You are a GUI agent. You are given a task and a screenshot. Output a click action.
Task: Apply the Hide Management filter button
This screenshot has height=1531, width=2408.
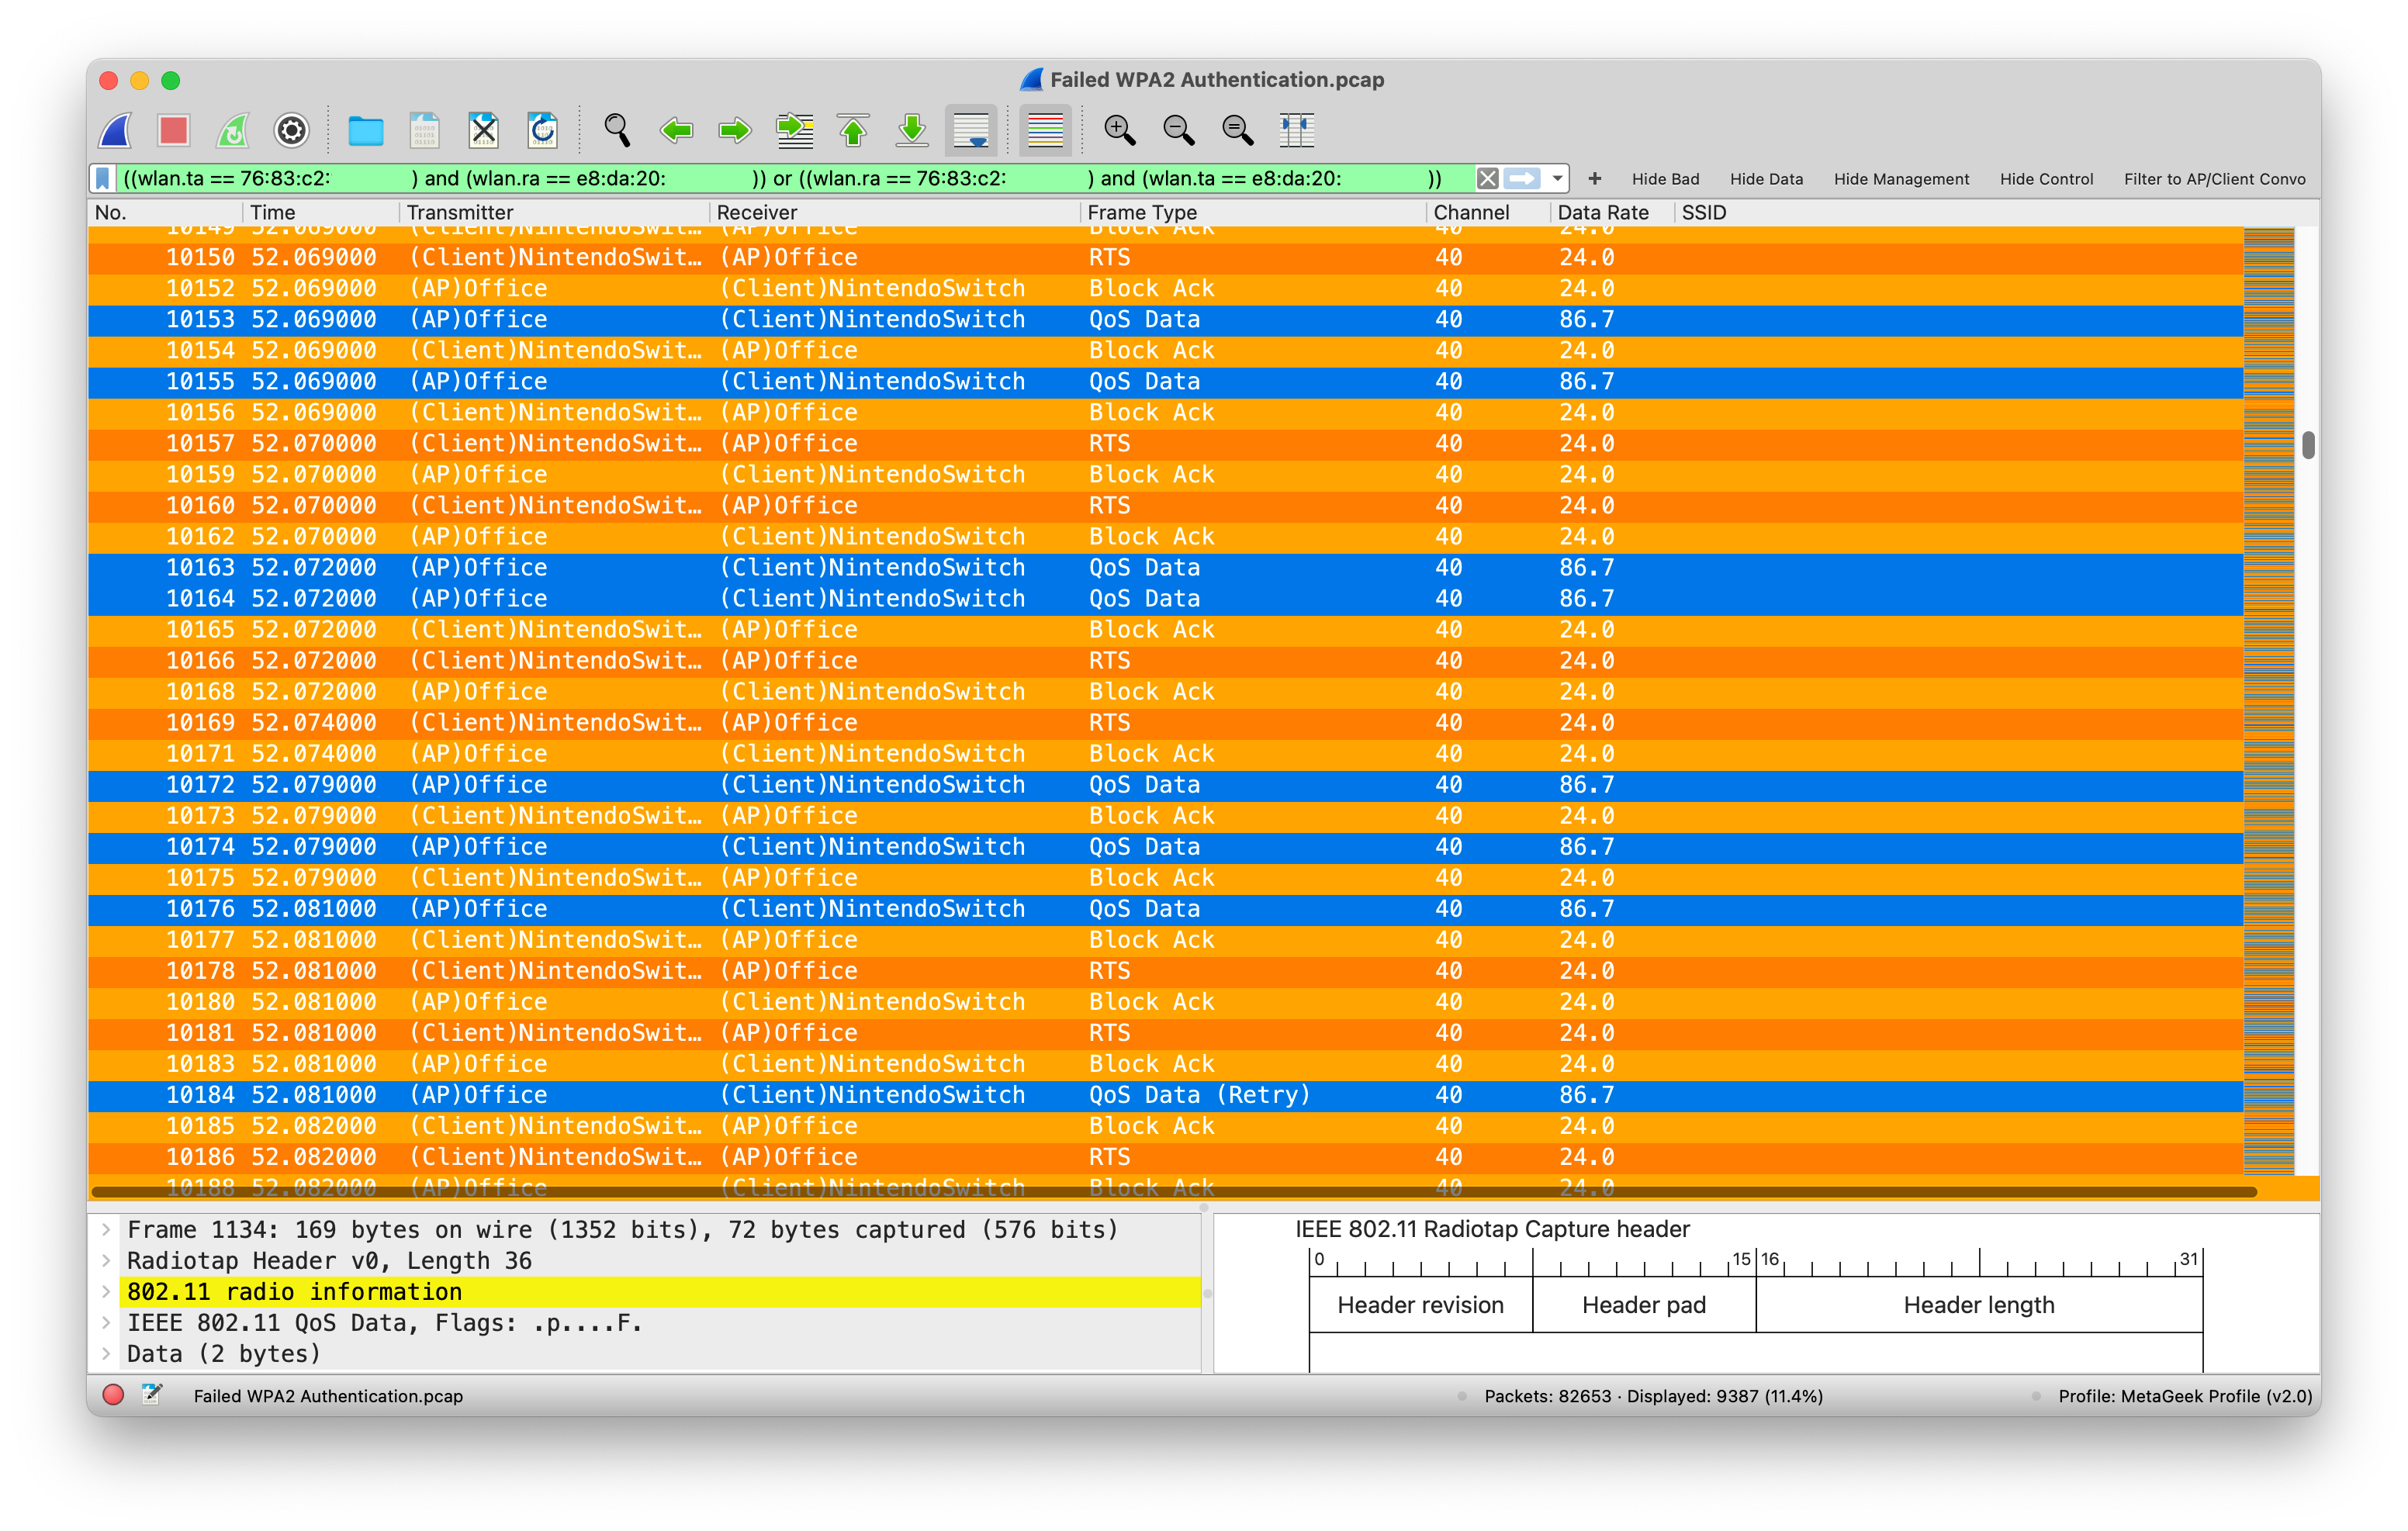pyautogui.click(x=1900, y=179)
